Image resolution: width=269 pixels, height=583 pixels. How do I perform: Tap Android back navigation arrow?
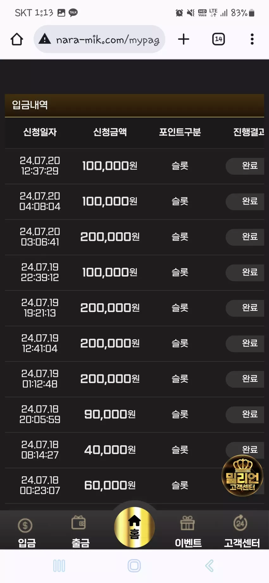(x=210, y=566)
